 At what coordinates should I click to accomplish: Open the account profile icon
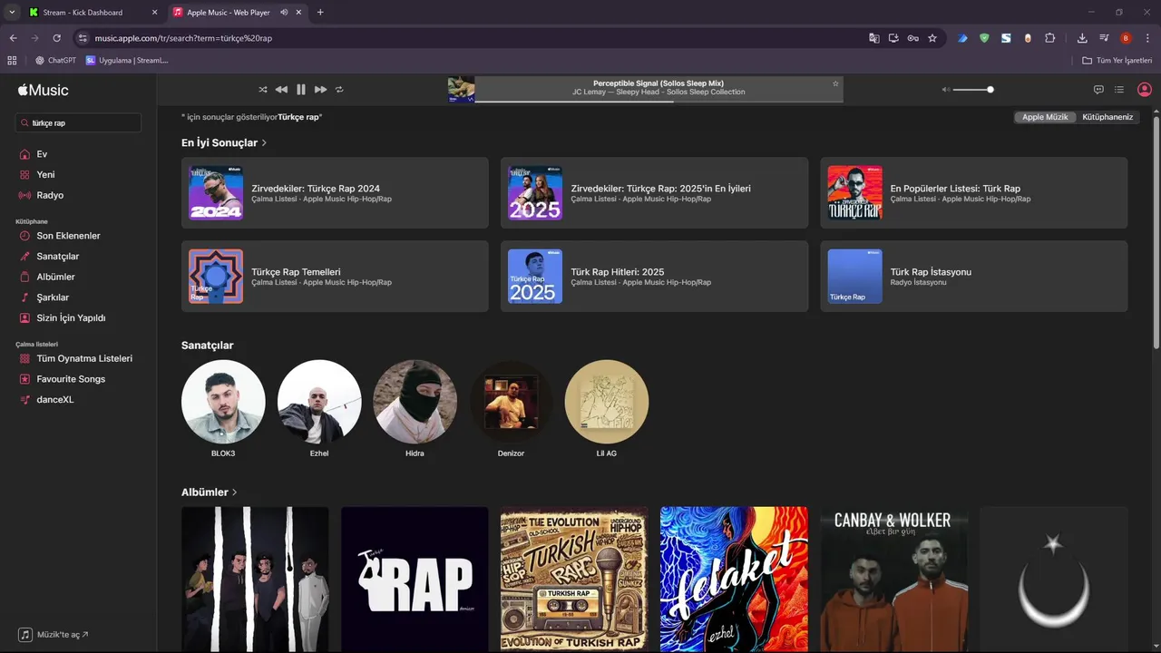pos(1145,90)
